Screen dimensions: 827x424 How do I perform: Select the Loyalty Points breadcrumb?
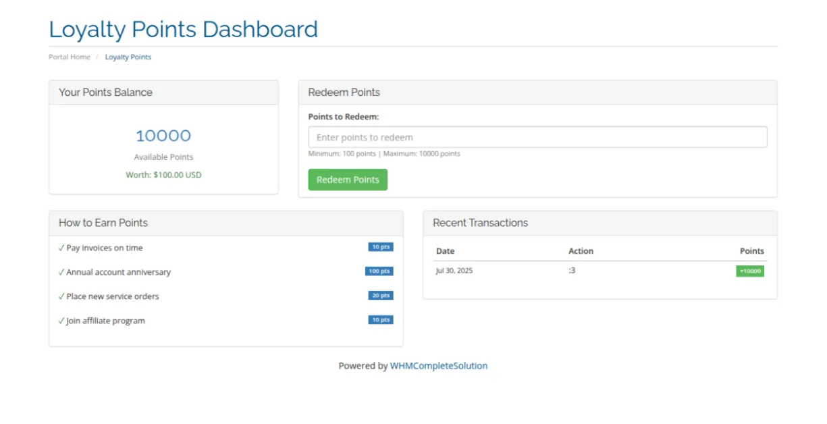click(x=128, y=57)
